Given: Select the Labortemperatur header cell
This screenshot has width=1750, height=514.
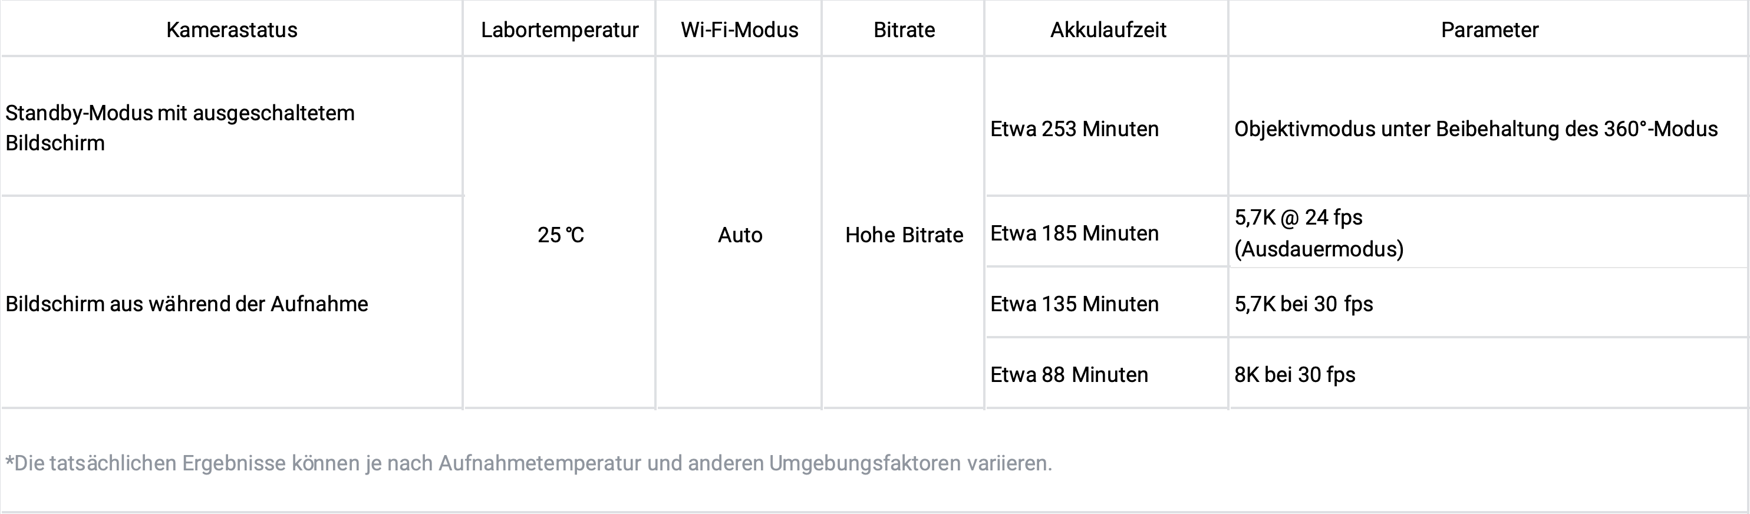Looking at the screenshot, I should 559,29.
